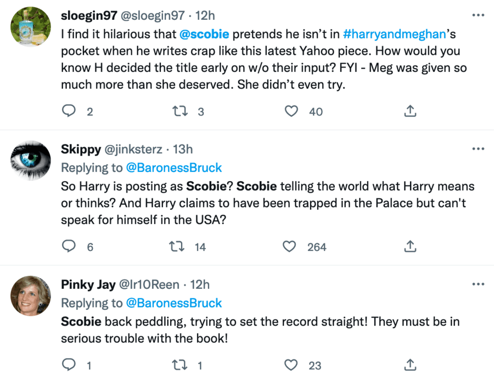Open more options on Skippy's tweet
Image resolution: width=494 pixels, height=380 pixels.
coord(478,149)
